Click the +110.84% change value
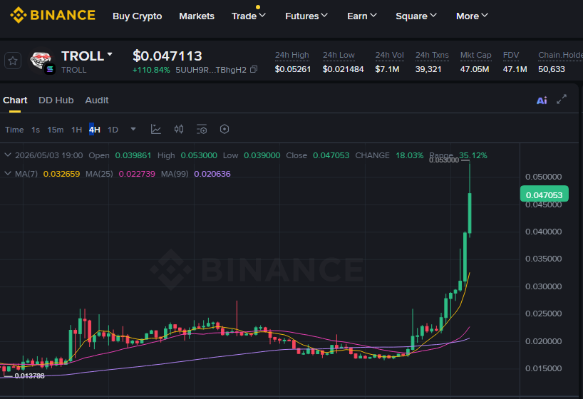The height and width of the screenshot is (399, 583). coord(151,70)
